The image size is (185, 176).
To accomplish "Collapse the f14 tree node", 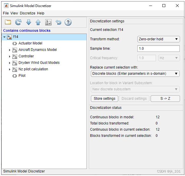I will point(4,37).
